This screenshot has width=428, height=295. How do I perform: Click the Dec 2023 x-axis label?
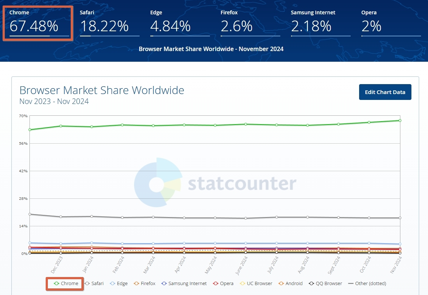[57, 265]
